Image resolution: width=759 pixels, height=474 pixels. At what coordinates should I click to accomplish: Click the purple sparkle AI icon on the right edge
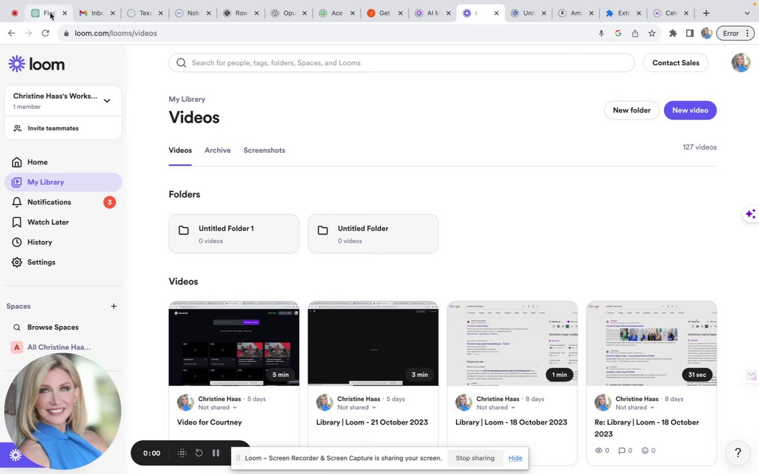click(751, 214)
